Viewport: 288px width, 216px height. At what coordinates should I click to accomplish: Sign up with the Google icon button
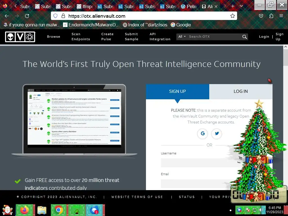(202, 134)
